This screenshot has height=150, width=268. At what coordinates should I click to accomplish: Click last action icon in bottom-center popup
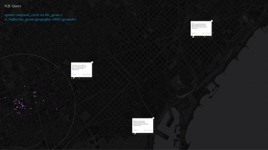click(151, 130)
